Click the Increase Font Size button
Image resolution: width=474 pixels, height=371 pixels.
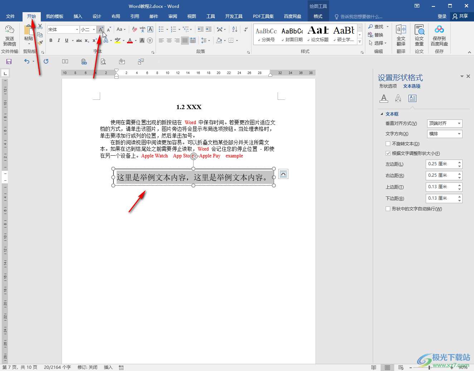tap(101, 30)
